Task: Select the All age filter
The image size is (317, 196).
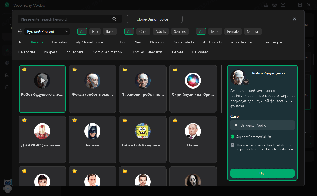Action: coord(129,31)
